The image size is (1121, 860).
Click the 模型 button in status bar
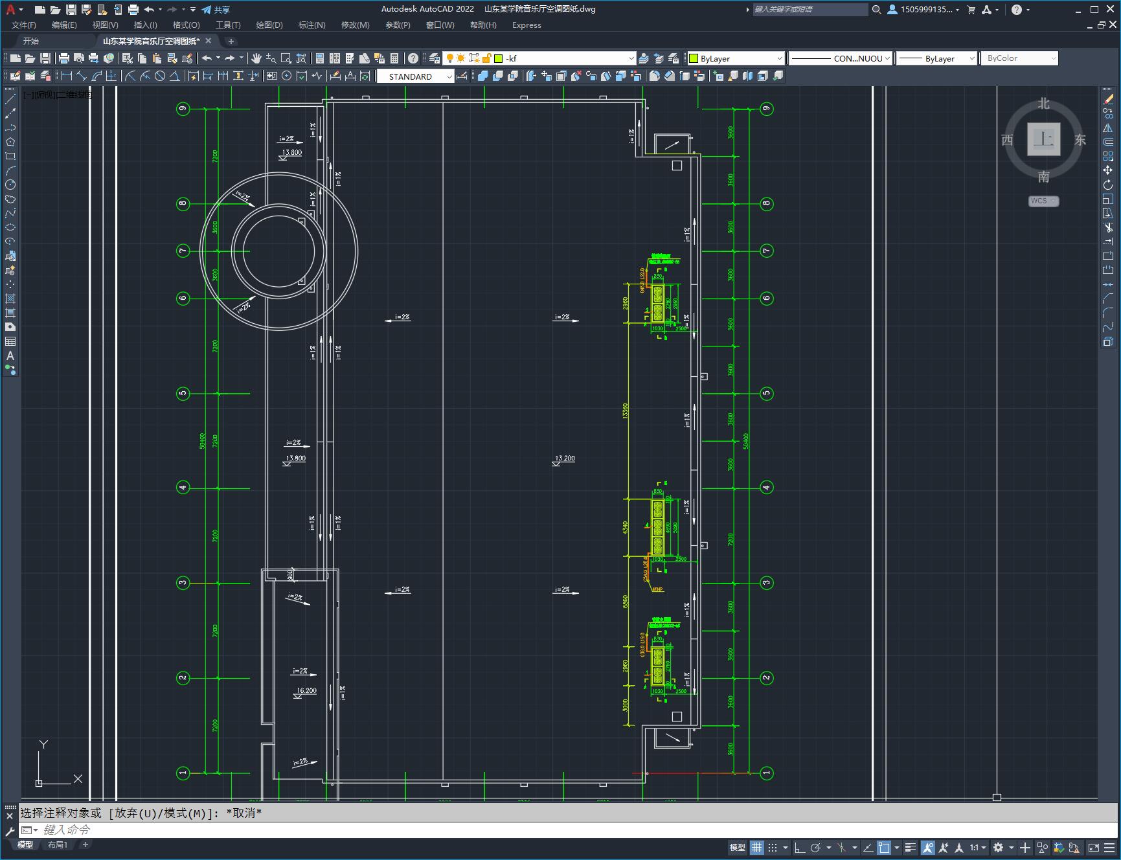(x=737, y=847)
